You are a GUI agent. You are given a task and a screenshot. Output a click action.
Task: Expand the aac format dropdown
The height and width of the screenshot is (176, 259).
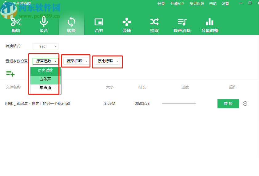pos(45,47)
